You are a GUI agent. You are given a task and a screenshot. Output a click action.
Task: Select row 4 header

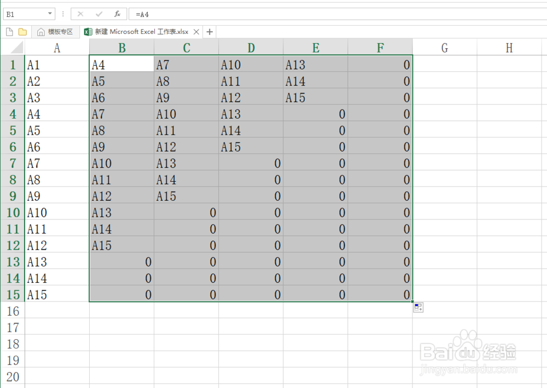pyautogui.click(x=13, y=113)
